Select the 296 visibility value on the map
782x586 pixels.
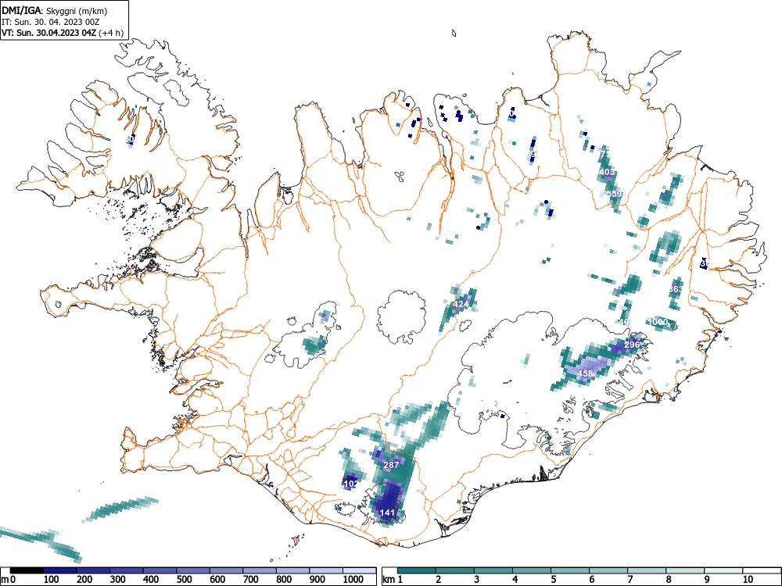pos(632,345)
